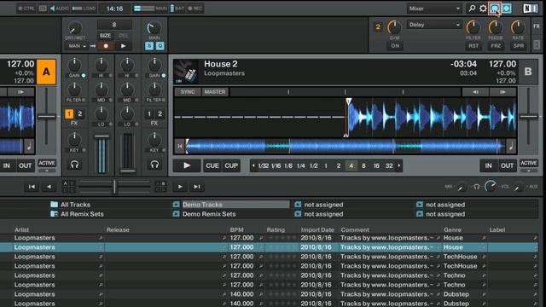Click preview player rewind arrow
The width and height of the screenshot is (546, 307).
tap(49, 187)
